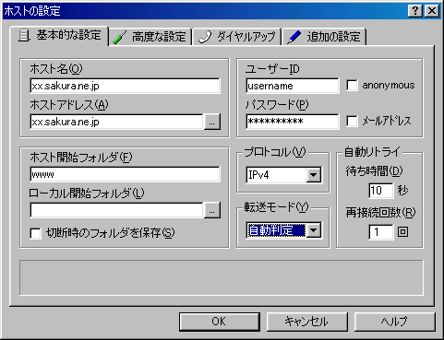The image size is (444, 340).
Task: Click the document icon on 基本的な設定 tab
Action: click(x=24, y=35)
